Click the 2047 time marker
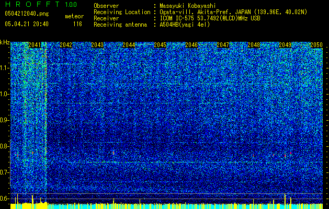The width and height of the screenshot is (329, 209). pyautogui.click(x=223, y=45)
